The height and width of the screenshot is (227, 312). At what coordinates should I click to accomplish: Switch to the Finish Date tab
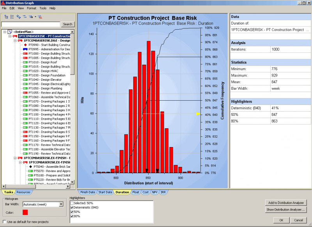pyautogui.click(x=87, y=192)
